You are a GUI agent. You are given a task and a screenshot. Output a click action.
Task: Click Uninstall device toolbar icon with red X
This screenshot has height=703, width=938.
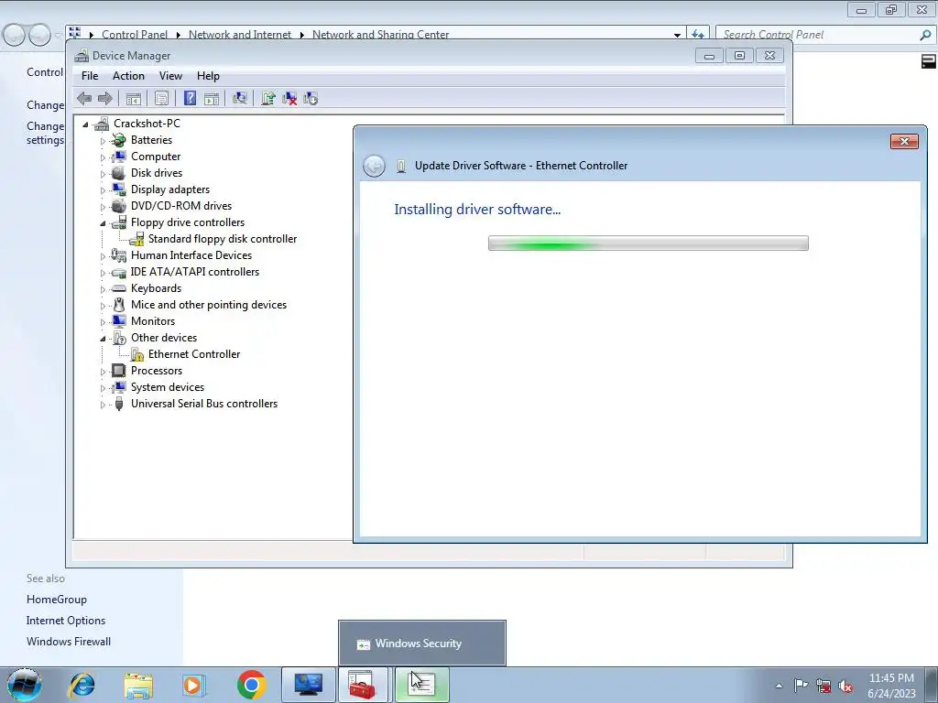pos(289,98)
